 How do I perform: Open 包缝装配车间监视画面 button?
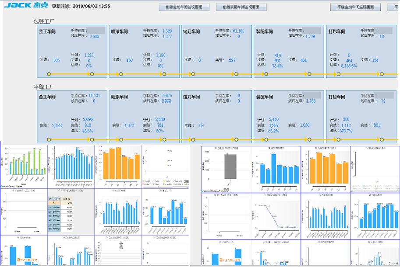coord(241,7)
